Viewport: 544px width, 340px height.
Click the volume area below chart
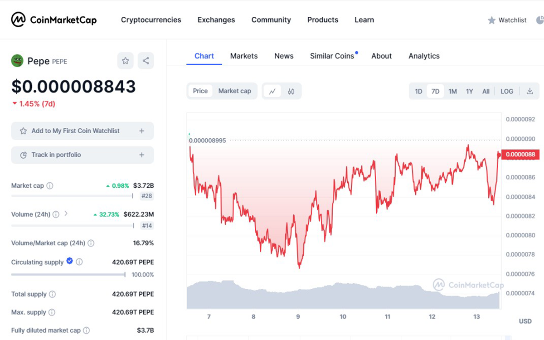343,295
